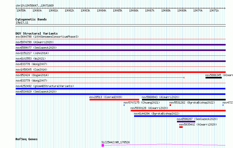
Task: Click small red marker under nsv5531262
Action: pyautogui.click(x=170, y=105)
